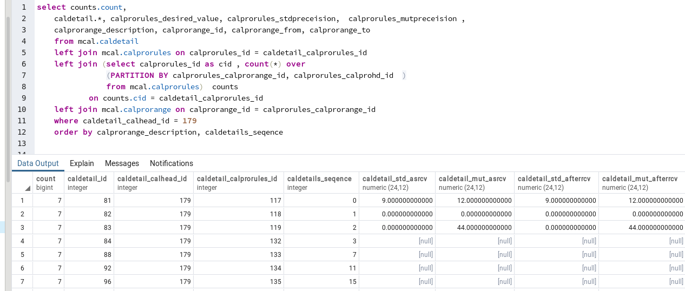The width and height of the screenshot is (685, 291).
Task: Select the Data Output tab
Action: (x=38, y=163)
